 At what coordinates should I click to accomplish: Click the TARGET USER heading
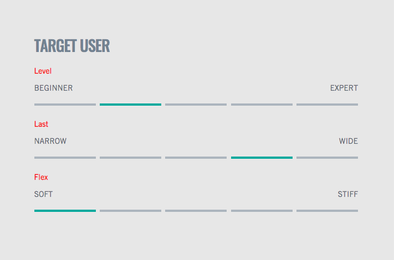72,46
